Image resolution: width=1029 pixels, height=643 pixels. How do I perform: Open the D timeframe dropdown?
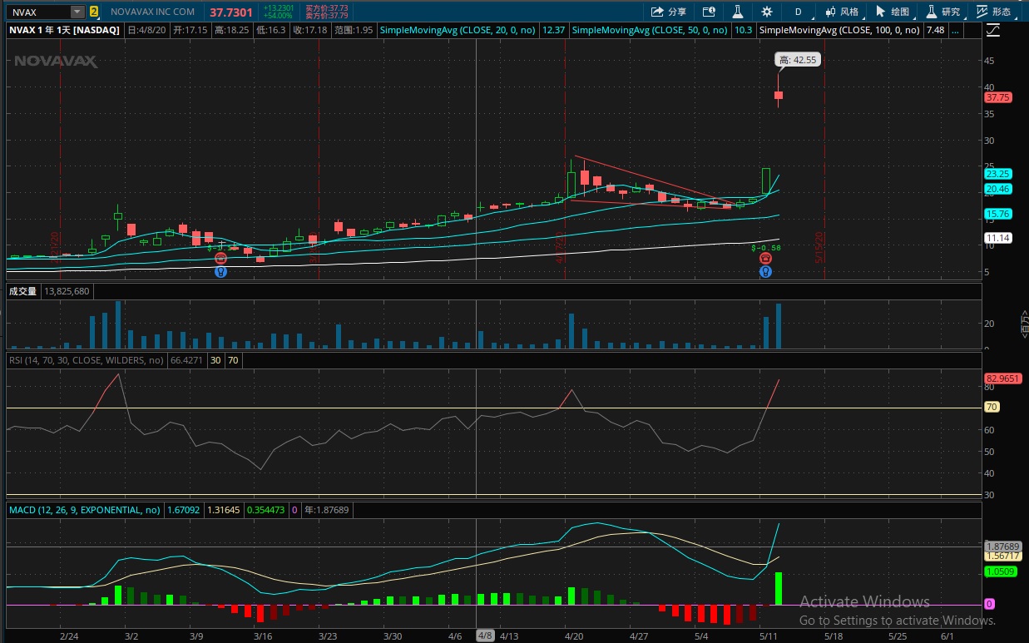point(799,12)
